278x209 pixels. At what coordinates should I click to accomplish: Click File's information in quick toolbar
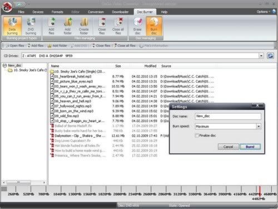click(x=154, y=46)
